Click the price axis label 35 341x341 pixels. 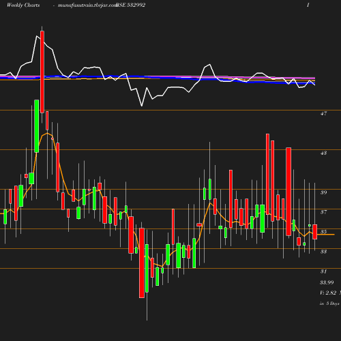[x=323, y=232]
